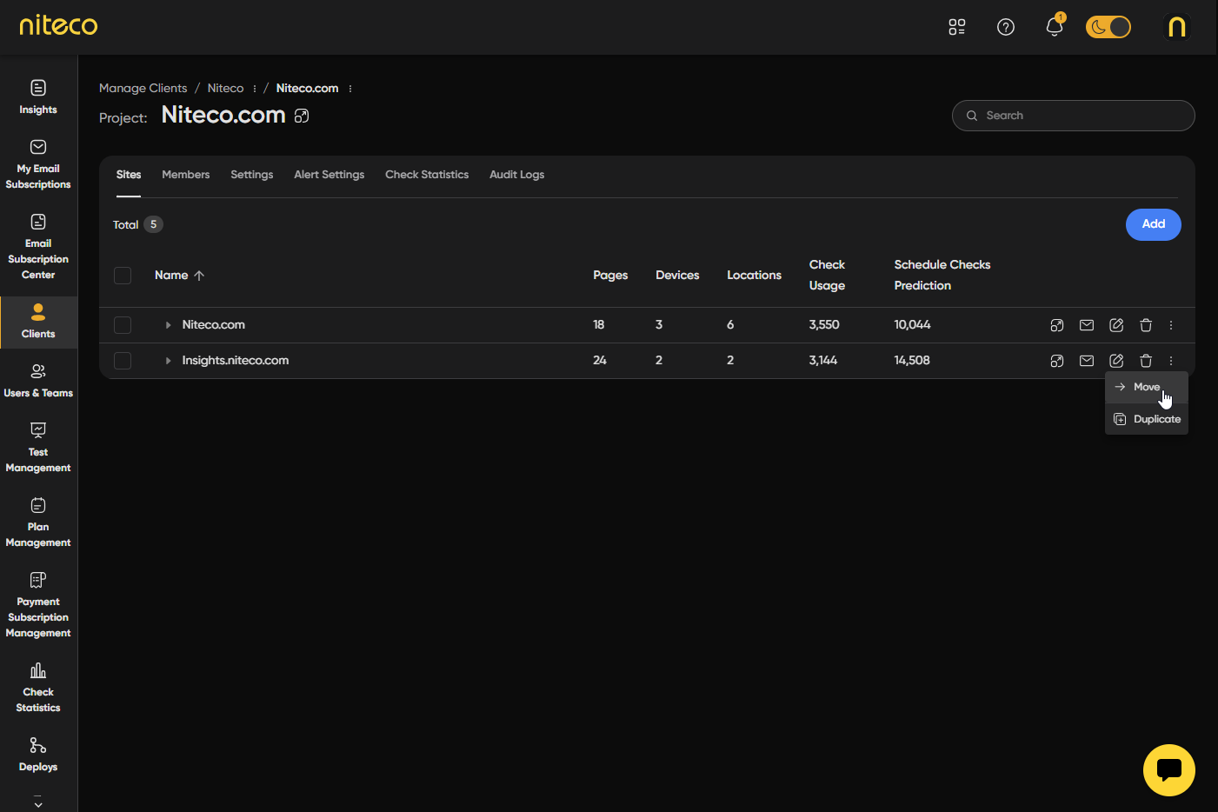Expand the Insights.niteco.com row

tap(168, 361)
